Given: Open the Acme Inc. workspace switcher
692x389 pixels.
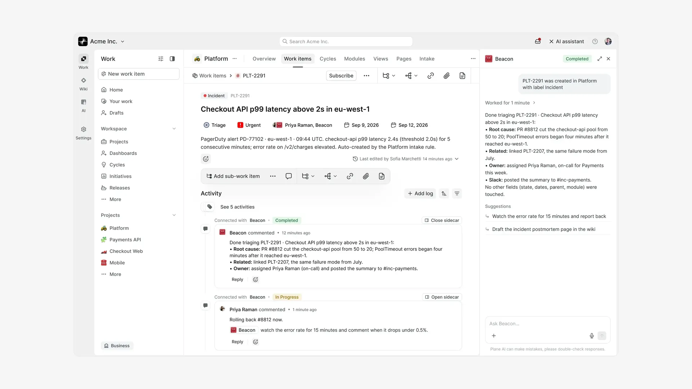Looking at the screenshot, I should click(102, 41).
